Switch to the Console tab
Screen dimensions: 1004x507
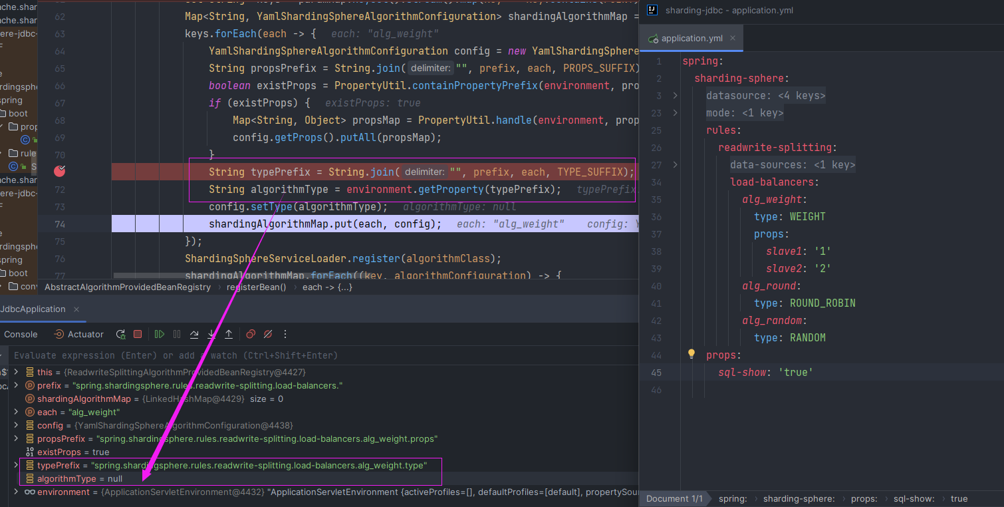click(x=21, y=334)
